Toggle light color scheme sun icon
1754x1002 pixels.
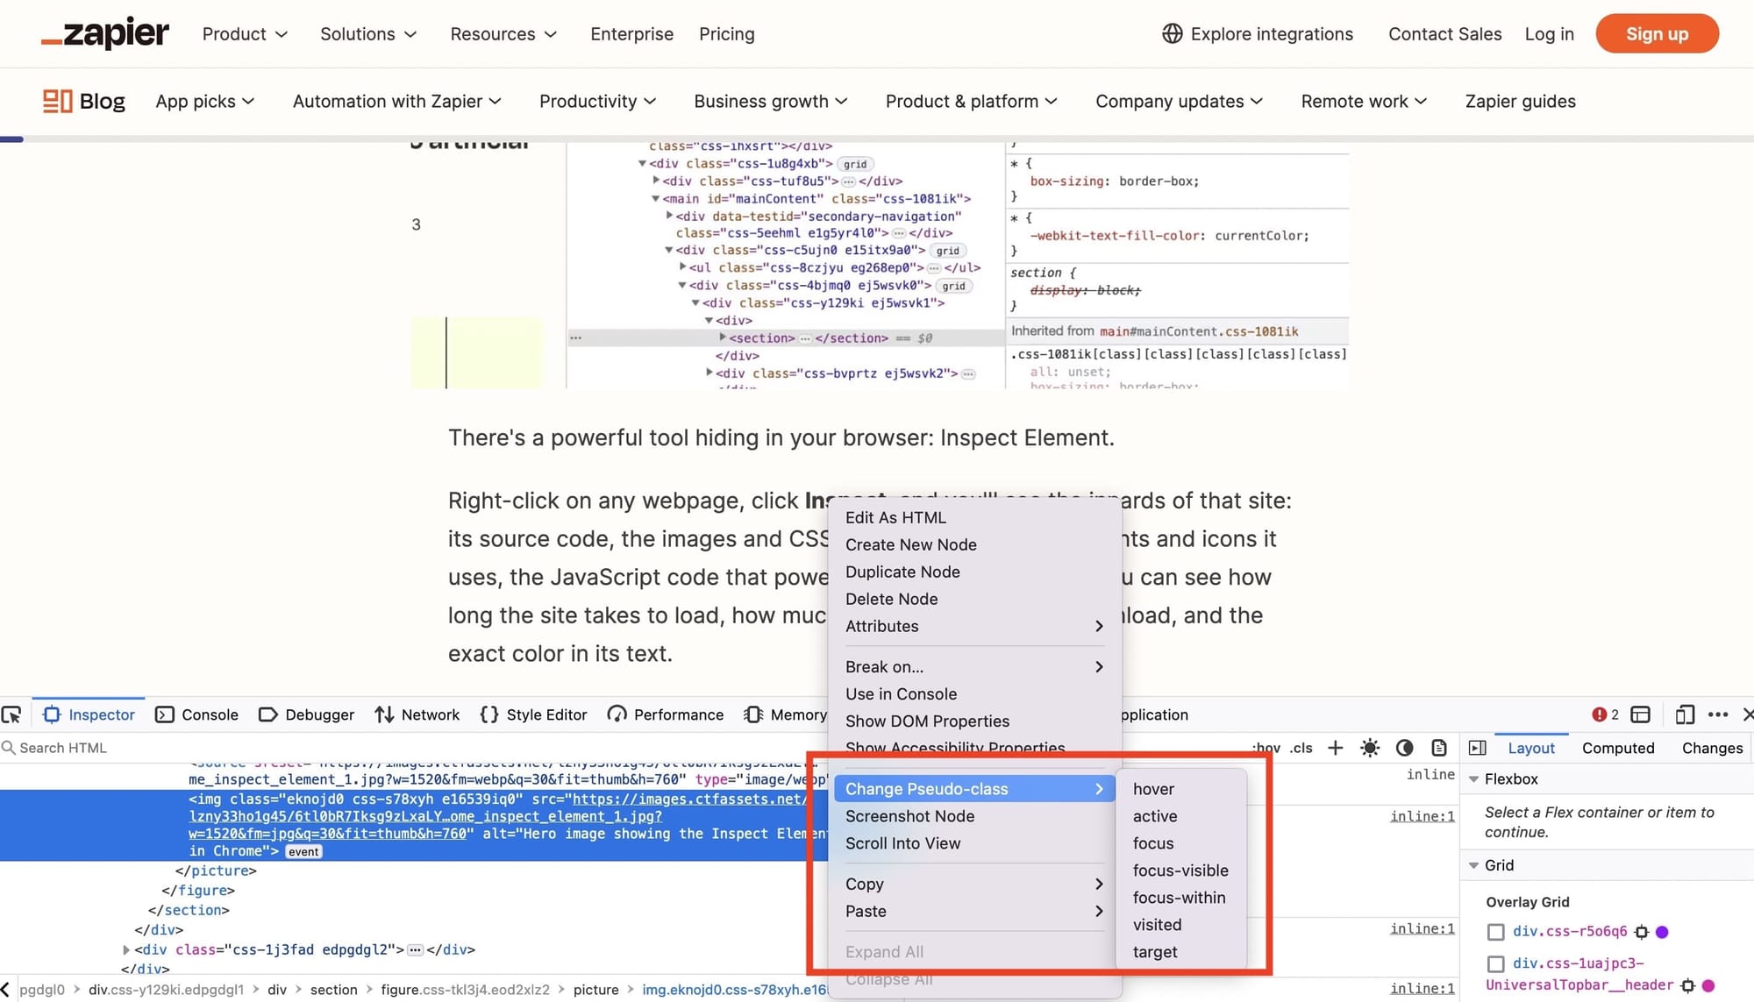(1369, 748)
